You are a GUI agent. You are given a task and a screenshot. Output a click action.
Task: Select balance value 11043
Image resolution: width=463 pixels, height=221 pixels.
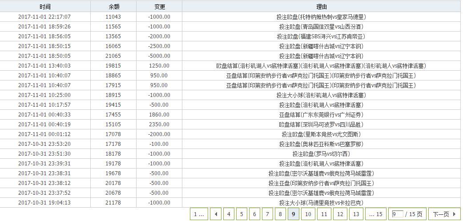113,17
